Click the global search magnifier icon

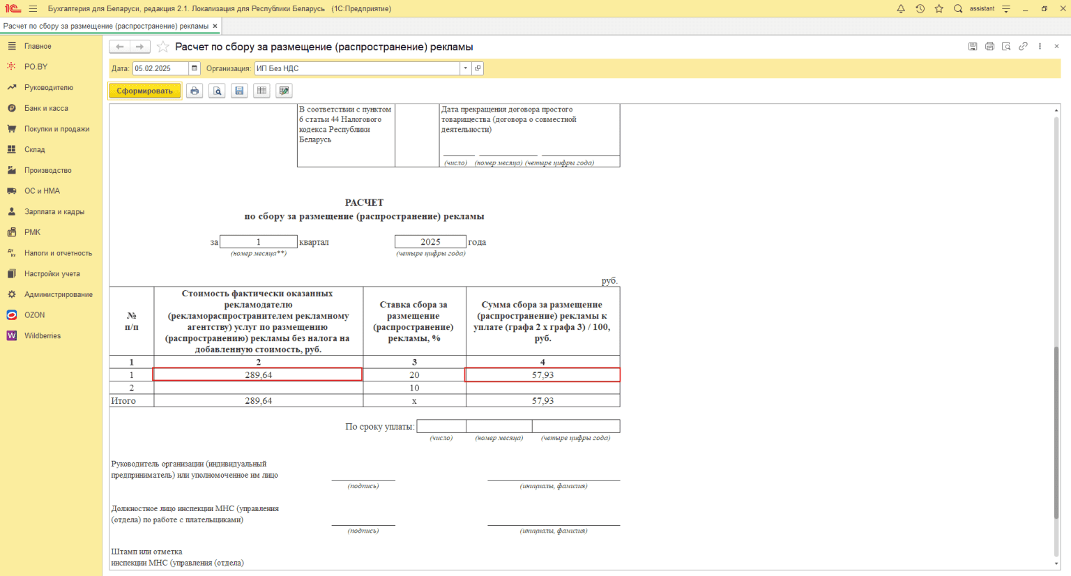(x=958, y=9)
